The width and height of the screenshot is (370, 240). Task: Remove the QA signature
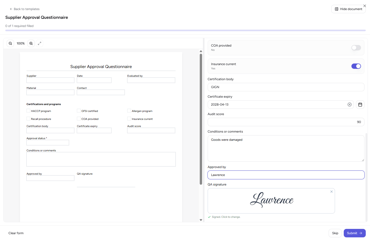tap(332, 192)
